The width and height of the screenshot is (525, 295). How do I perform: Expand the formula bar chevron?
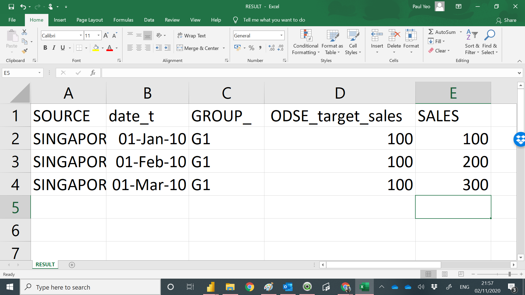(519, 73)
